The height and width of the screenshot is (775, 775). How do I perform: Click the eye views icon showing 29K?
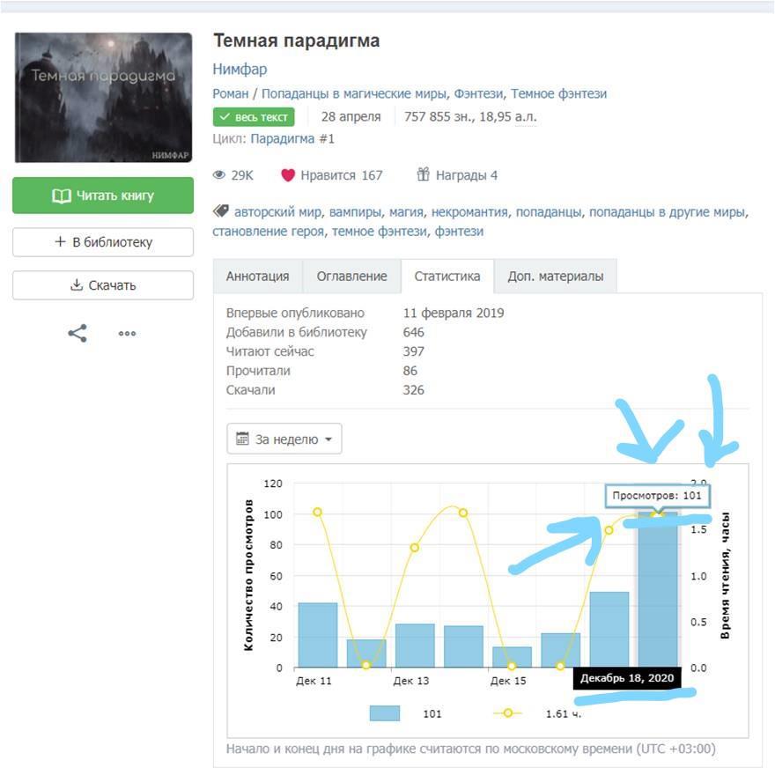click(219, 175)
